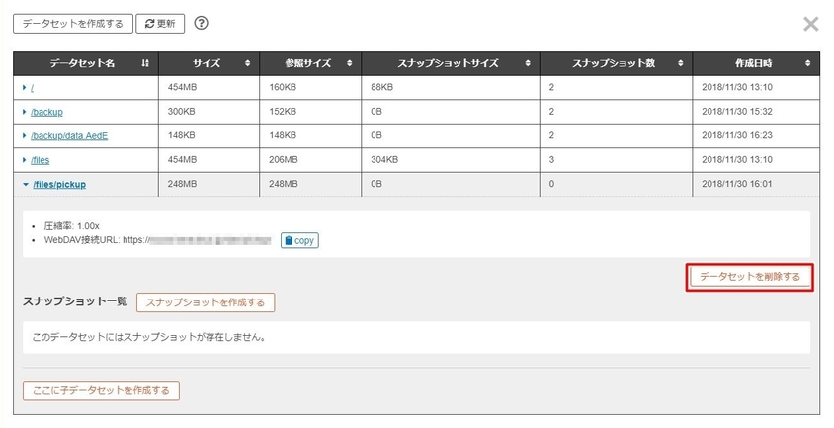Expand the /backup dataset row
834x428 pixels.
(25, 112)
